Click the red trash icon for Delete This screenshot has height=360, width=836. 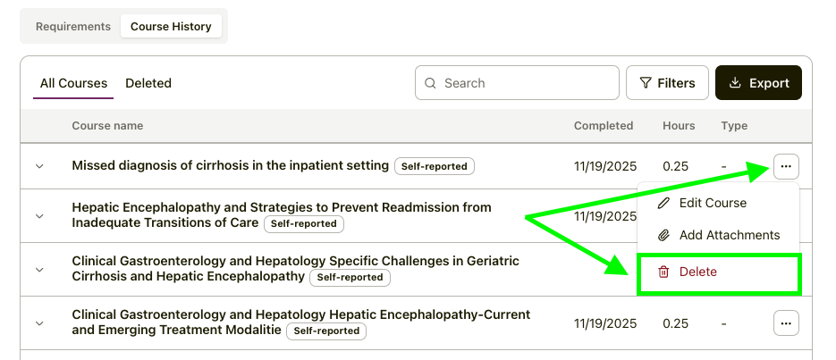(x=663, y=272)
